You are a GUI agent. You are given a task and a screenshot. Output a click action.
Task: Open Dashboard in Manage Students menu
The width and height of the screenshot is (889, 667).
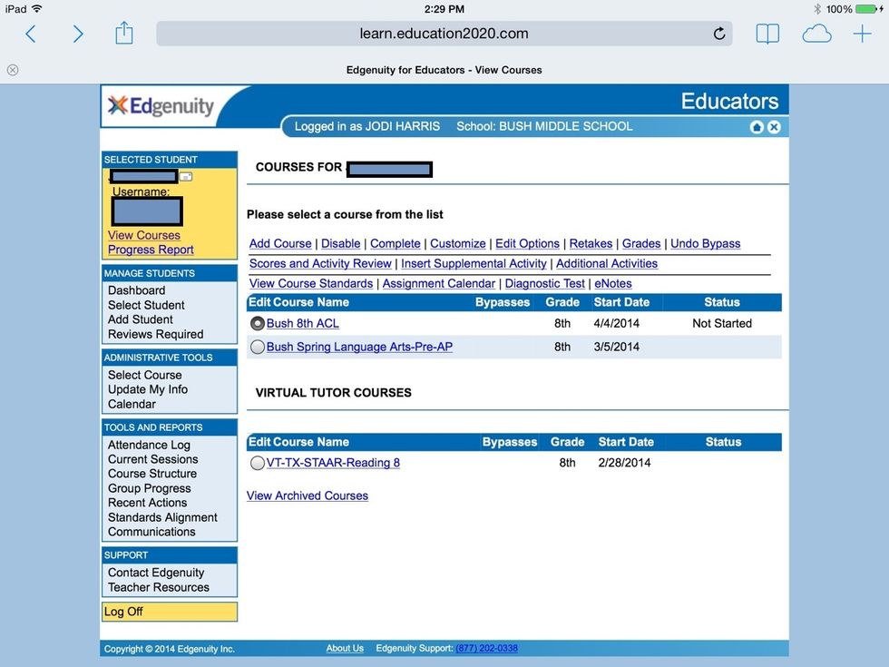tap(136, 290)
